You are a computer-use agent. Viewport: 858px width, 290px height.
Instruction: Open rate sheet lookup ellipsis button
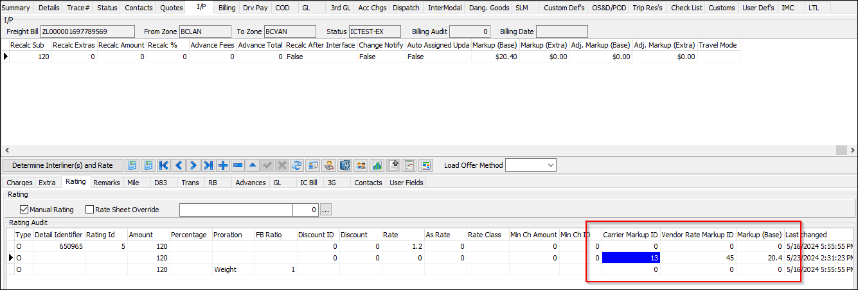[x=326, y=210]
